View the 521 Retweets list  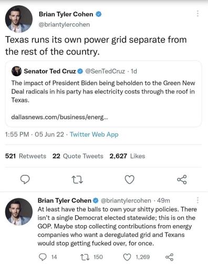(26, 156)
